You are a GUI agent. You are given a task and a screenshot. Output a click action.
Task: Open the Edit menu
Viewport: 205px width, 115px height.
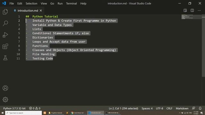20,4
